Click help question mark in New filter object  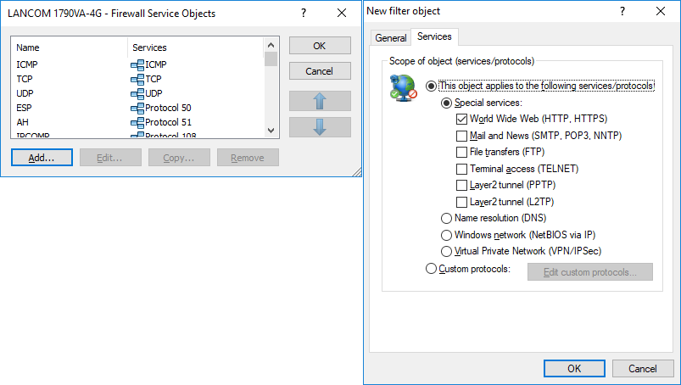[x=622, y=12]
